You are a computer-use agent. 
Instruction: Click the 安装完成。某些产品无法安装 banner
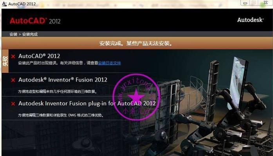[136, 43]
